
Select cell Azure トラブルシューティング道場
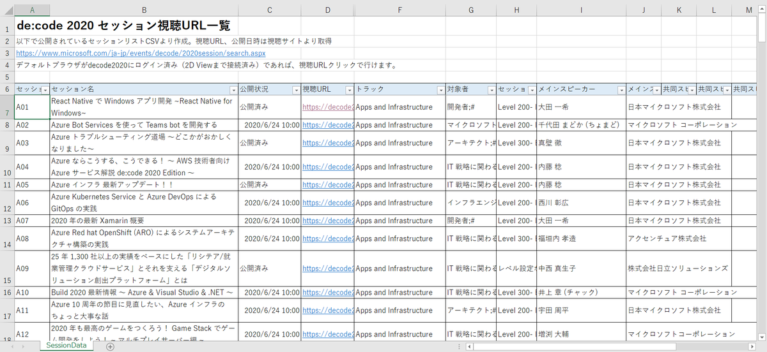click(144, 143)
